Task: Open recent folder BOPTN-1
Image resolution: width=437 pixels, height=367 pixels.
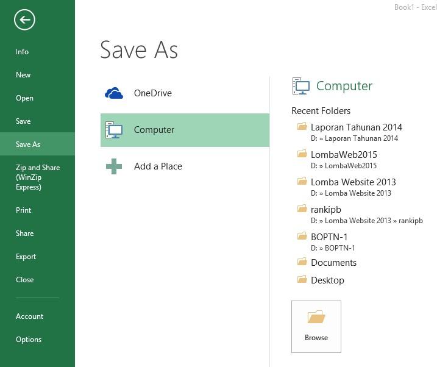Action: pyautogui.click(x=329, y=237)
